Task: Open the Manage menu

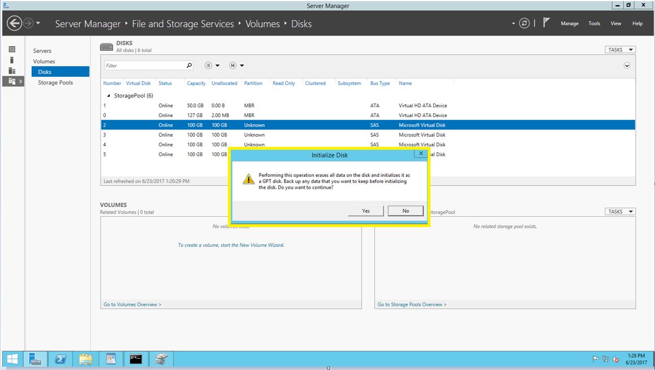Action: point(570,23)
